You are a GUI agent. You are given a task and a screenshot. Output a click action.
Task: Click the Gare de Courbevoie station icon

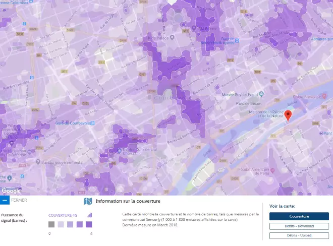coord(92,123)
